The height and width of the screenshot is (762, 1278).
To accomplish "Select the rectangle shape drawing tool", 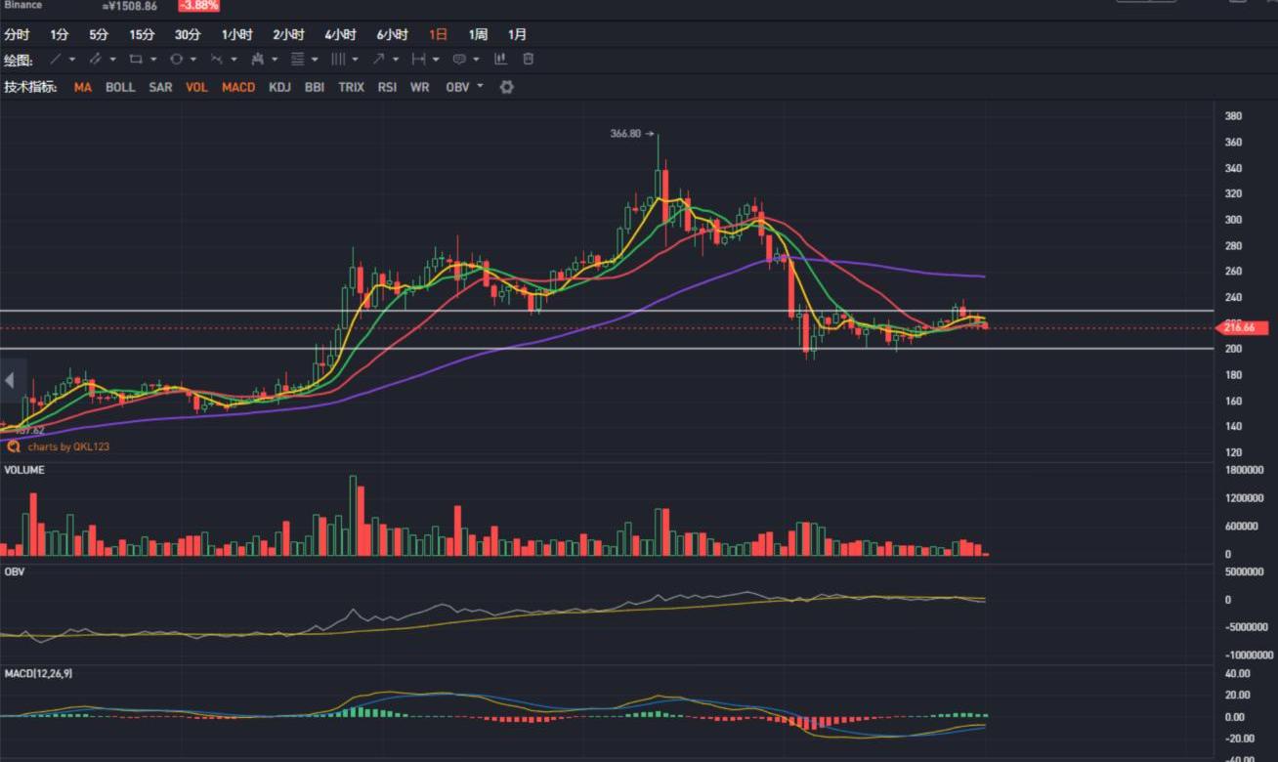I will click(x=136, y=60).
